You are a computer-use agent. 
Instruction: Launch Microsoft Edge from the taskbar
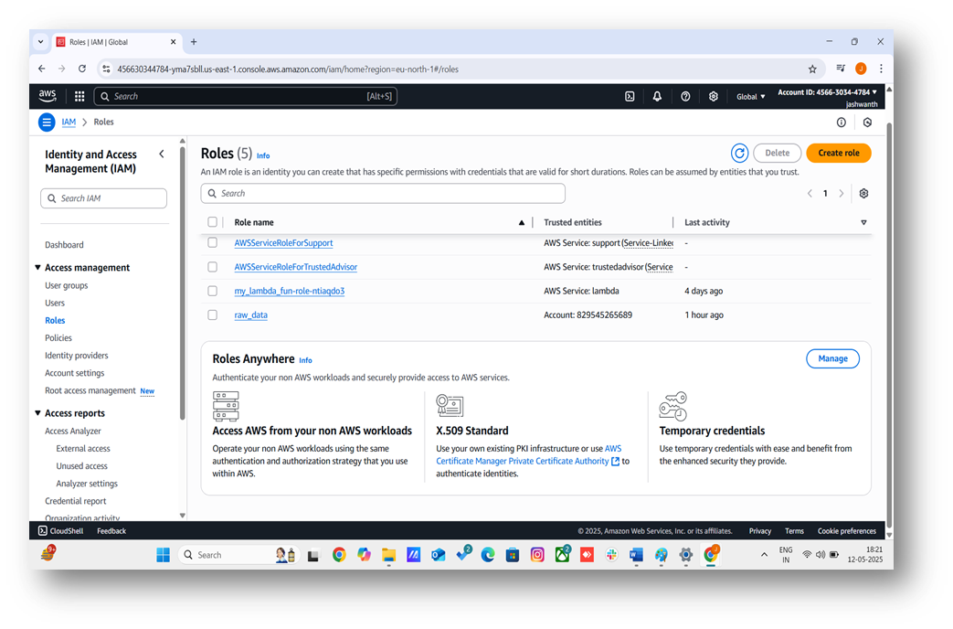(487, 555)
